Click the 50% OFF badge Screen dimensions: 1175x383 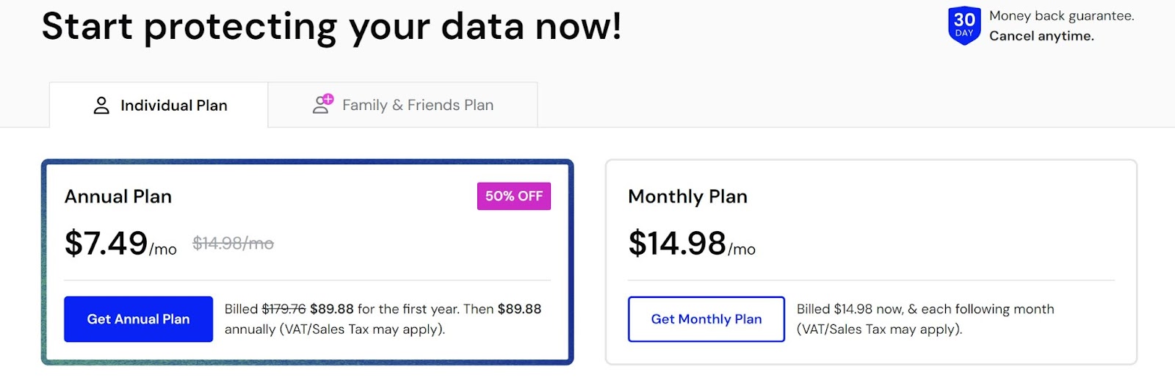[514, 196]
